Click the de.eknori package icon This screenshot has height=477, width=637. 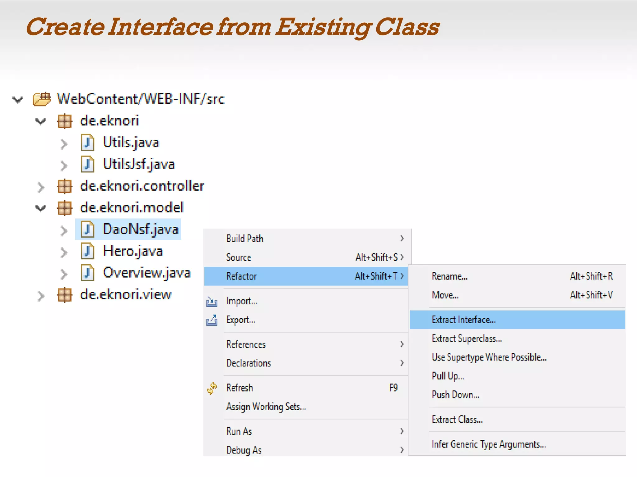pos(65,121)
